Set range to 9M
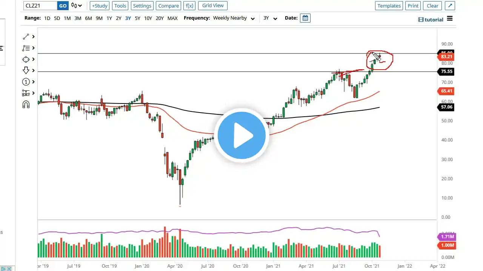Screen dimensions: 483x271 click(99, 18)
